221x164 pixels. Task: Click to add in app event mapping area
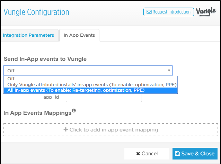click(111, 130)
